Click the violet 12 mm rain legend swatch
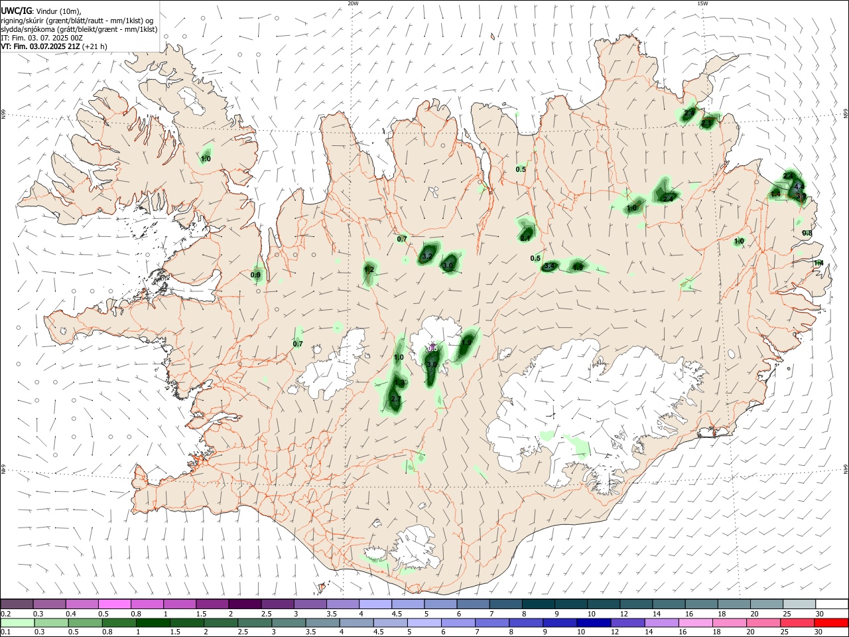849x637 pixels. [x=627, y=622]
